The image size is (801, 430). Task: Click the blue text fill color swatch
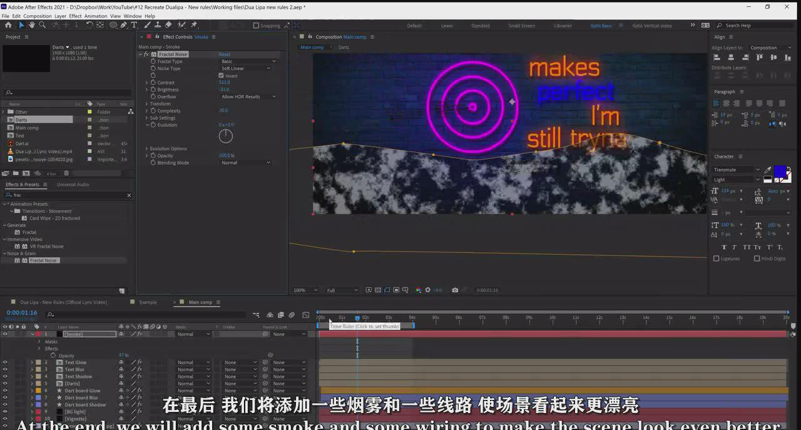[x=780, y=171]
